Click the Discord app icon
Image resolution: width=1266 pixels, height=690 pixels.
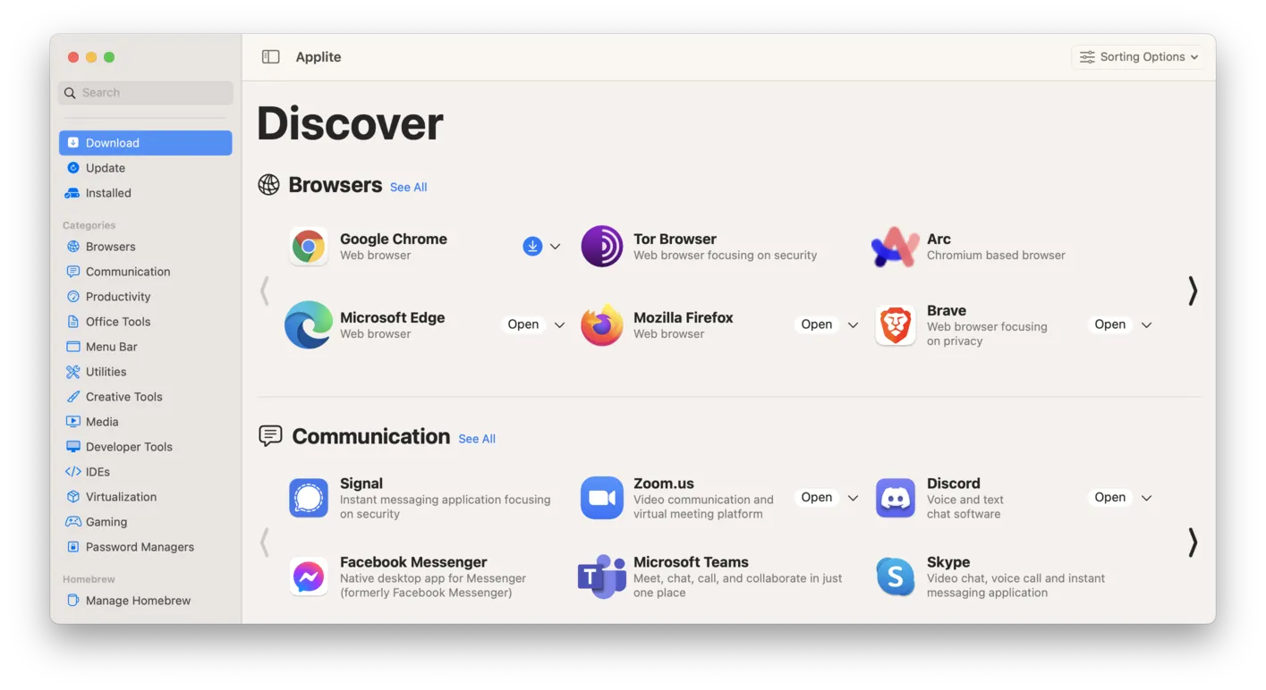895,498
